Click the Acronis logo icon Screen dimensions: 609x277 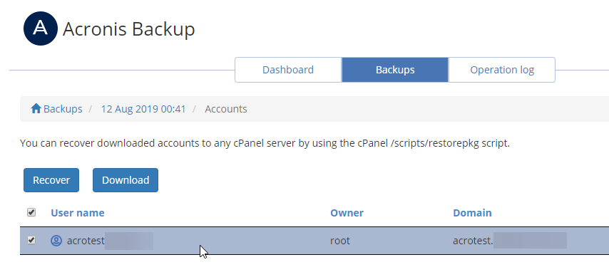tap(41, 28)
